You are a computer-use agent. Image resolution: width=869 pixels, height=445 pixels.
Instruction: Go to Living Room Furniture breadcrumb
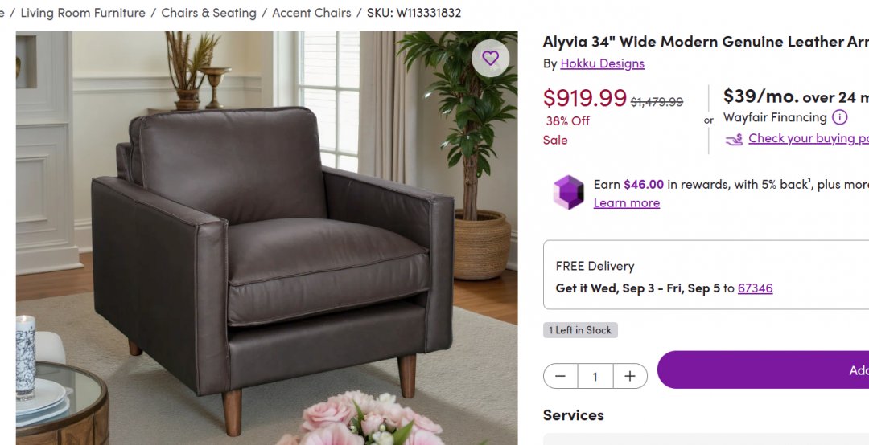pyautogui.click(x=83, y=13)
